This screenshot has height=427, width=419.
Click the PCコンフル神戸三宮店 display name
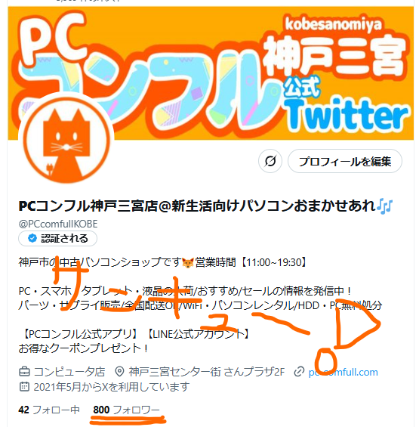pyautogui.click(x=88, y=206)
